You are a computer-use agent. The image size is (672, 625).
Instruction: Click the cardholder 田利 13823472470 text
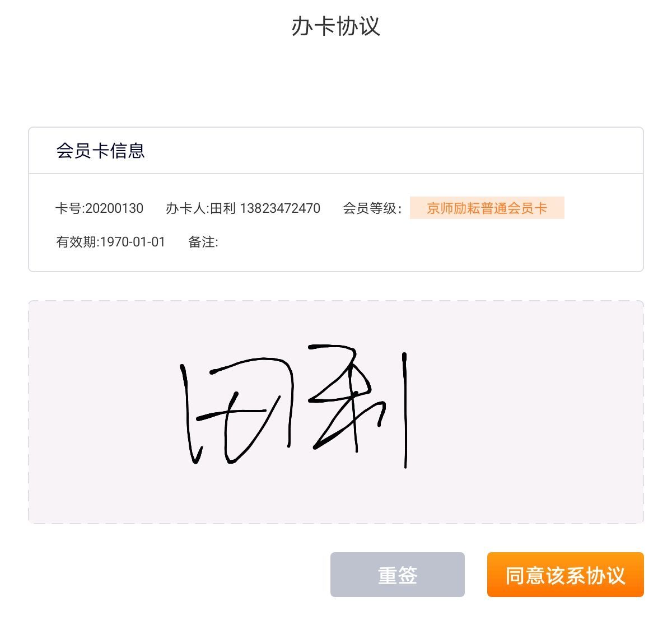265,208
